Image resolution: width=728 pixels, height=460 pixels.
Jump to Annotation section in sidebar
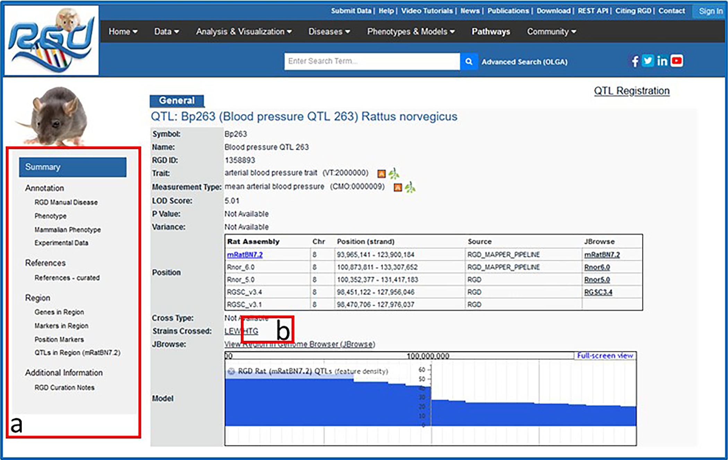[44, 188]
